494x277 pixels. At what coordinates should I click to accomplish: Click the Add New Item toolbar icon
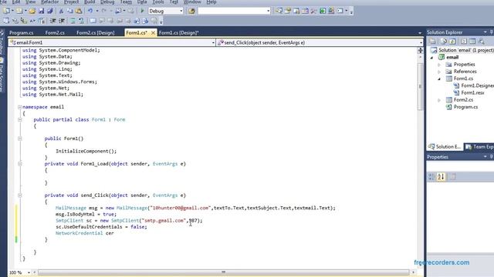tap(19, 11)
